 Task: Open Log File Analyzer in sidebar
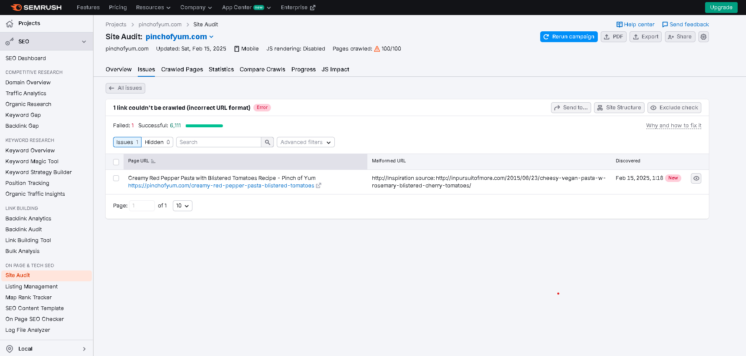(28, 330)
